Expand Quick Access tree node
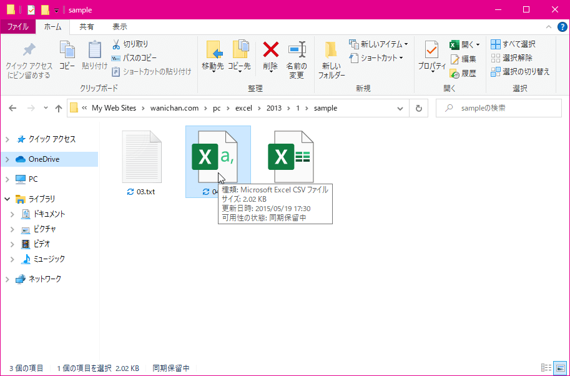 (7, 139)
